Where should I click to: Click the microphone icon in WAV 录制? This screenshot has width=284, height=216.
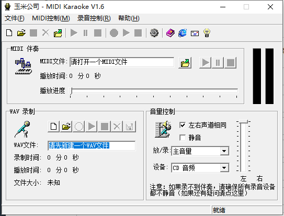point(22,129)
